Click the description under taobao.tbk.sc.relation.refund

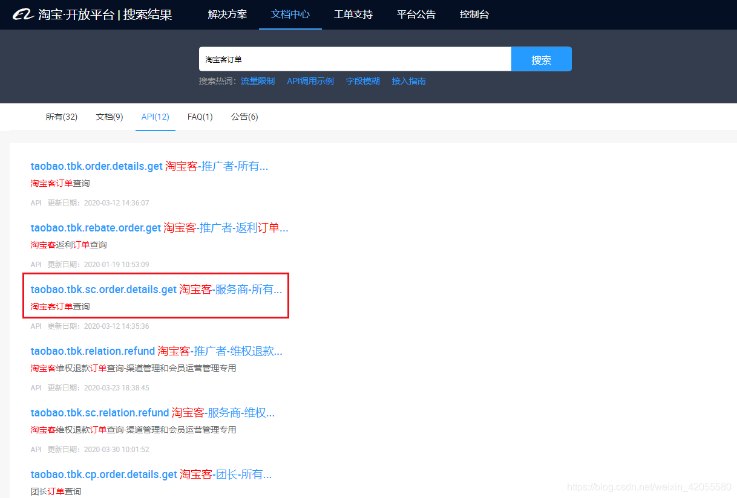click(133, 430)
